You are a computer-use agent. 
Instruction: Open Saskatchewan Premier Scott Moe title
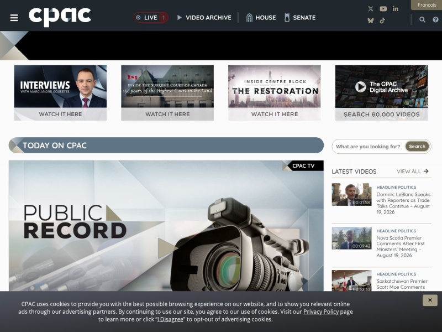point(402,284)
